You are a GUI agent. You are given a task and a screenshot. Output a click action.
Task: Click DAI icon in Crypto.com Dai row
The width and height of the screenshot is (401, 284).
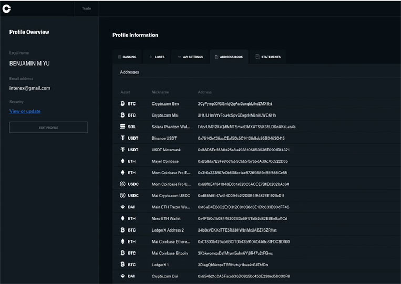[122, 276]
